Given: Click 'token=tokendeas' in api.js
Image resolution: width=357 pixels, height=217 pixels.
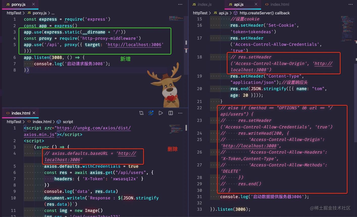Looking at the screenshot, I should click(x=252, y=32).
